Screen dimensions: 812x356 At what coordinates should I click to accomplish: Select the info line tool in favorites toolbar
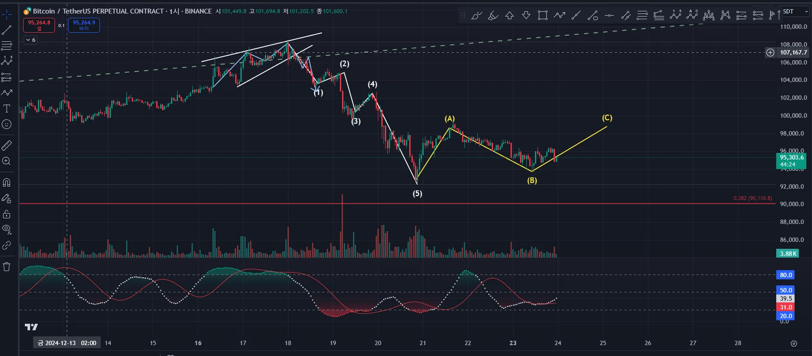tap(593, 16)
